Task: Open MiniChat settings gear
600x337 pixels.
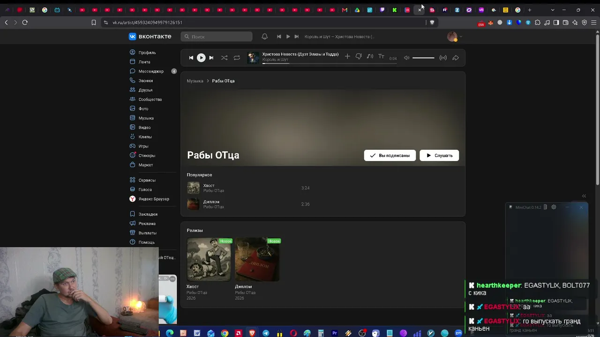Action: [x=554, y=207]
